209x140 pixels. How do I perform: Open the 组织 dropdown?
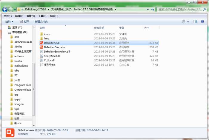pos(9,21)
